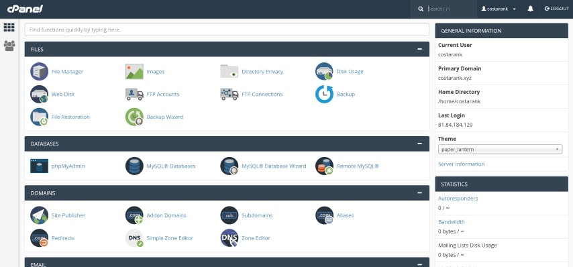This screenshot has width=573, height=267.
Task: Open the Remote MySQL® text link
Action: coord(358,166)
